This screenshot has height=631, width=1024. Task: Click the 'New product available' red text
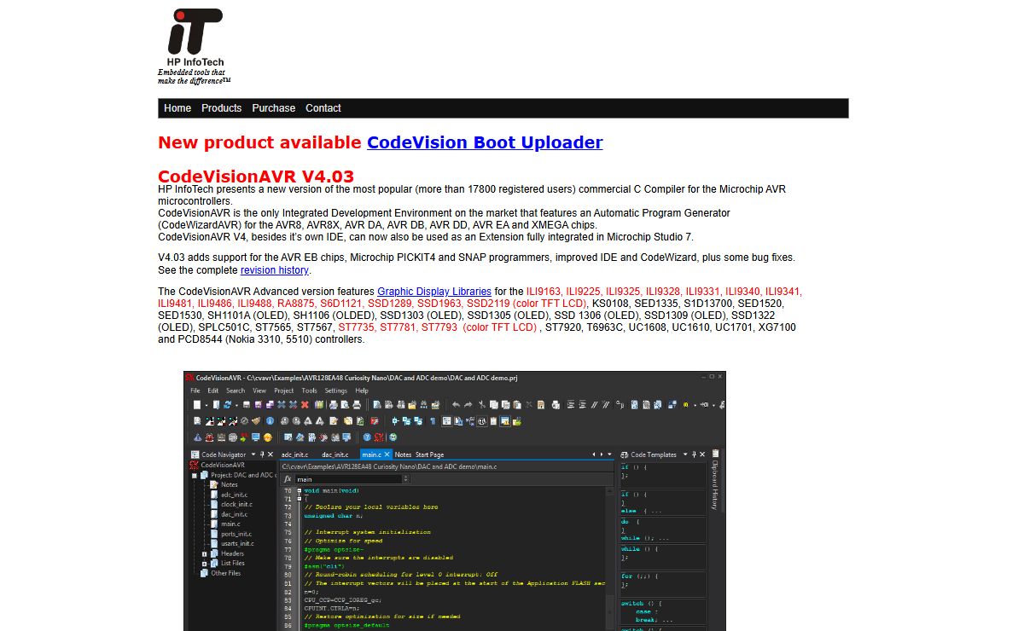tap(260, 142)
